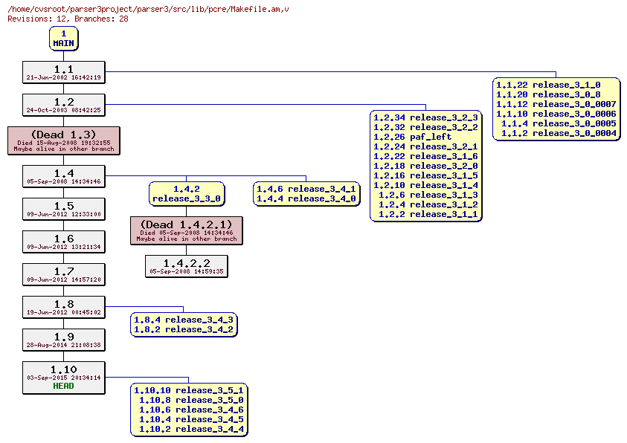Click the MAIN branch node

[63, 39]
